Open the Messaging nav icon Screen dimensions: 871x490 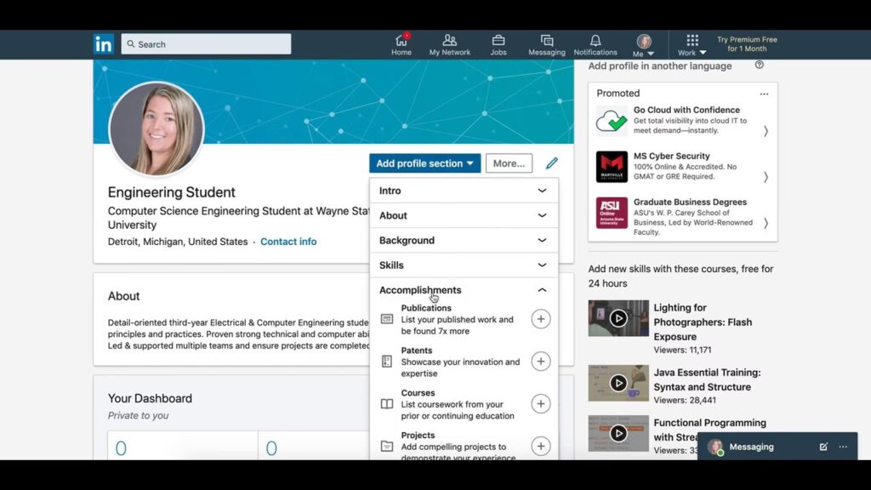(547, 41)
